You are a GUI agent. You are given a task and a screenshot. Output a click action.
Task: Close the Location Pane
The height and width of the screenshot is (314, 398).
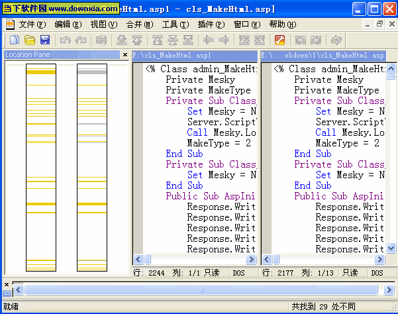tap(125, 54)
